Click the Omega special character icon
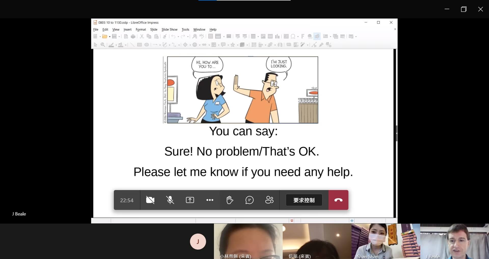The image size is (489, 259). click(293, 36)
